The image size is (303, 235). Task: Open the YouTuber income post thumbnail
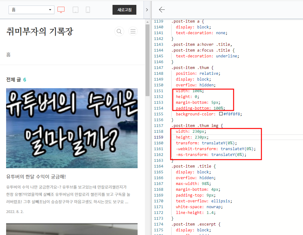click(72, 128)
